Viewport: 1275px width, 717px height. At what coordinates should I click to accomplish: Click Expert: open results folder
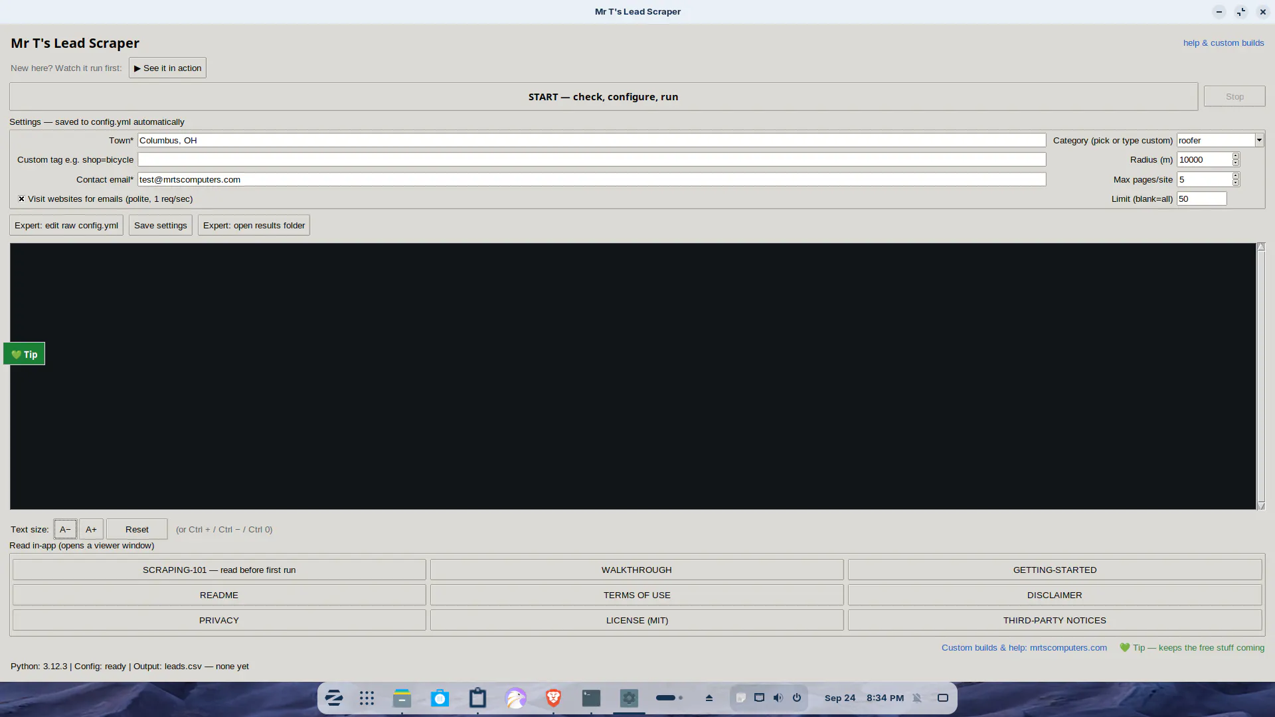tap(254, 225)
